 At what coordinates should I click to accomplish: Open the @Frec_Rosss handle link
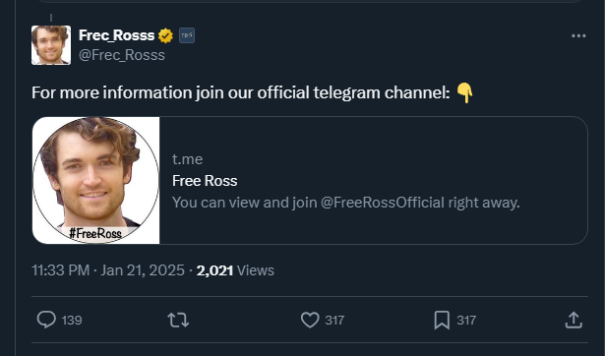coord(122,55)
